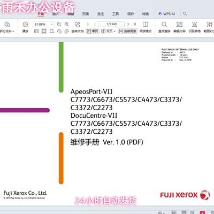Expand the 拆分合并 dropdown arrow

pyautogui.click(x=13, y=32)
